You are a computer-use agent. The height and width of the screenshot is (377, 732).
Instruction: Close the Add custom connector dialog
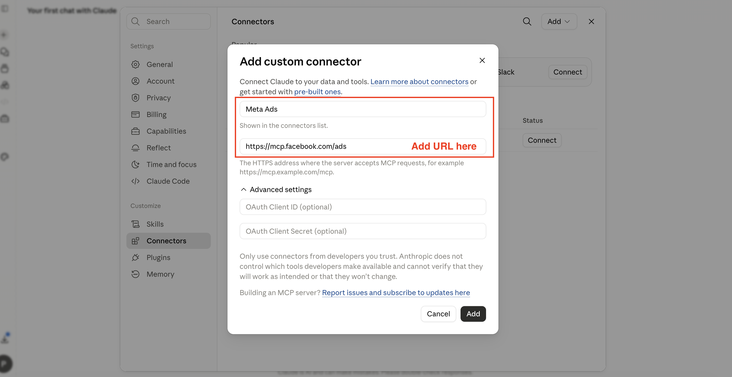click(482, 60)
